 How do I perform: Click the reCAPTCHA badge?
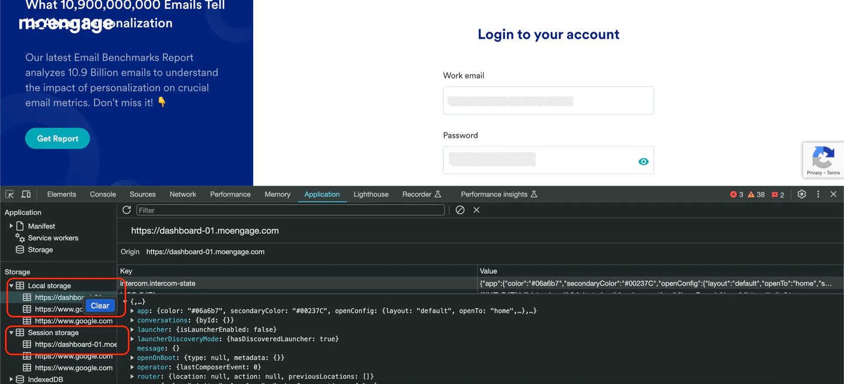pyautogui.click(x=823, y=159)
